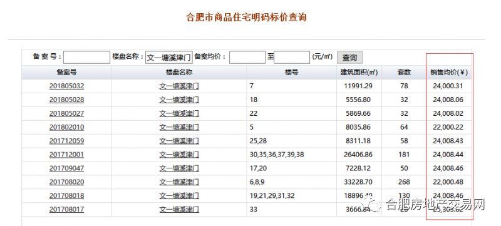This screenshot has height=226, width=501.
Task: Click the 备案均价 maximum price field
Action: click(292, 58)
